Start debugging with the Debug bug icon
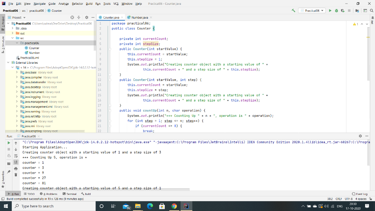 point(337,11)
